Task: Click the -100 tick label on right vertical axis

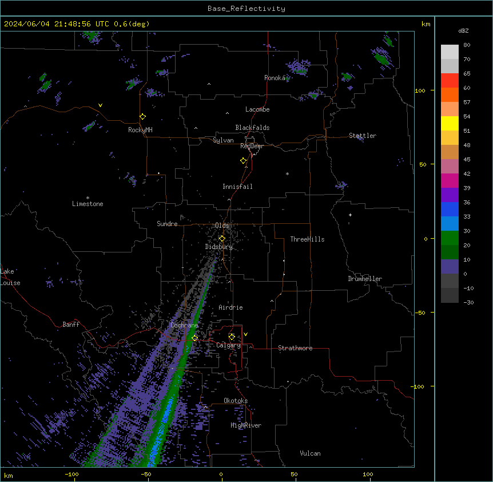Action: pos(418,386)
